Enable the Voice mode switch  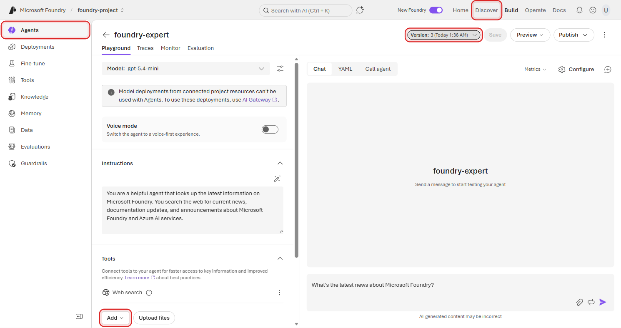coord(270,129)
